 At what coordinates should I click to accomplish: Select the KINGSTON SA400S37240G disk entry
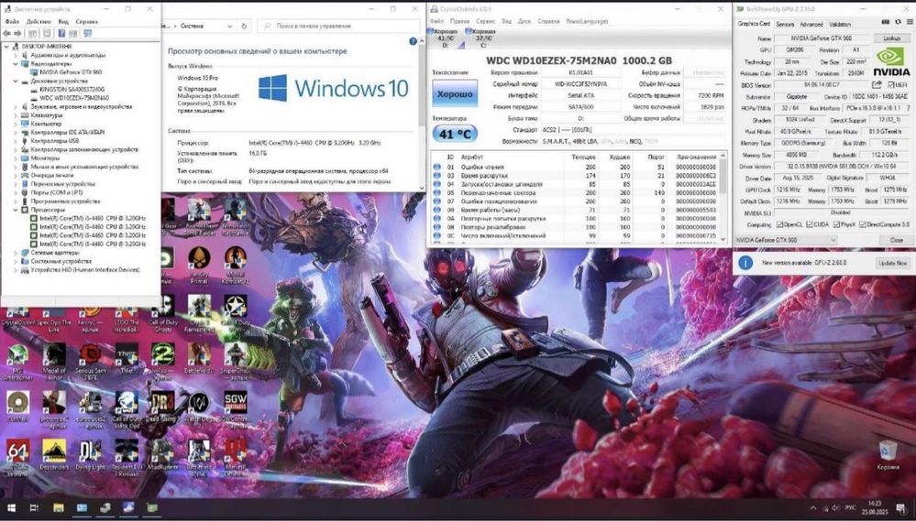[72, 90]
